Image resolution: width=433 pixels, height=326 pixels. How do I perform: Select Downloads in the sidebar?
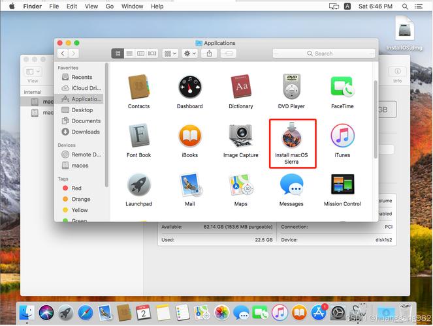[x=79, y=132]
